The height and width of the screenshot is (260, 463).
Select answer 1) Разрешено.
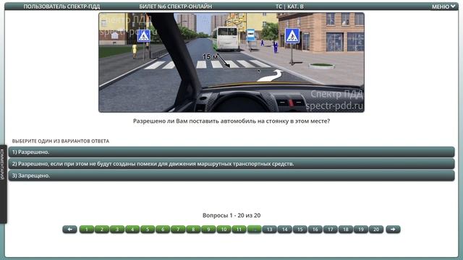[x=231, y=152]
